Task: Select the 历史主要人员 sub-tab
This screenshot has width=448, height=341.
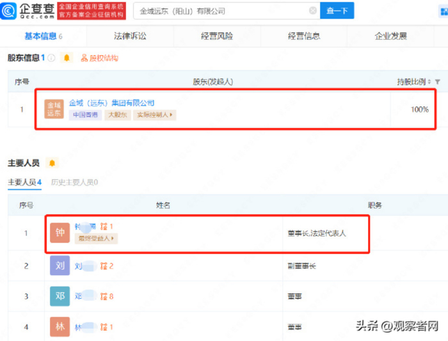Action: coord(75,182)
